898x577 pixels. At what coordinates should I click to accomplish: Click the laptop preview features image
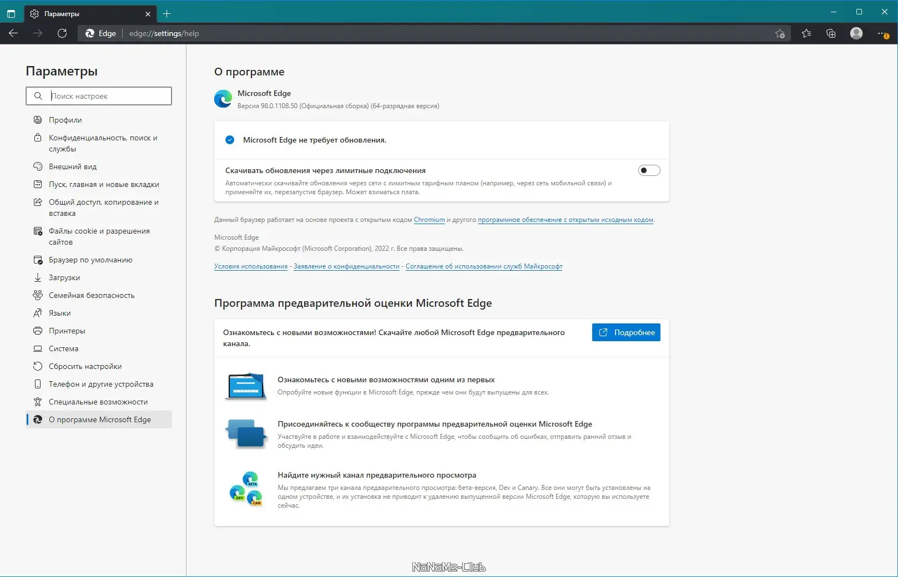click(246, 386)
